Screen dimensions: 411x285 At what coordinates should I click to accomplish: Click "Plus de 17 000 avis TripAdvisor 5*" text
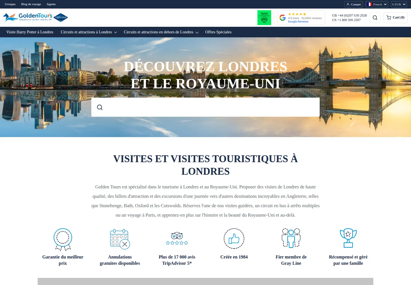(177, 260)
